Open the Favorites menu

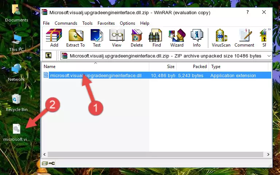106,23
